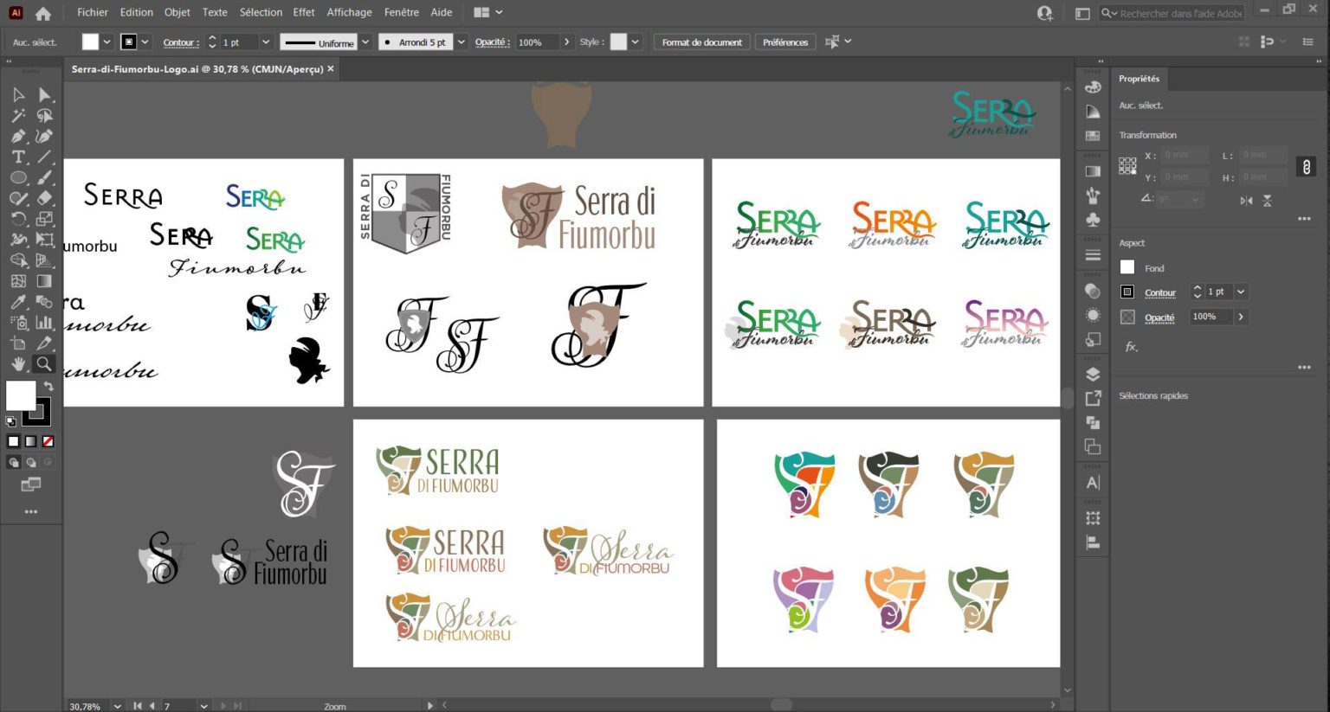Toggle constrain width and height proportions link
Viewport: 1330px width, 712px height.
(1307, 167)
